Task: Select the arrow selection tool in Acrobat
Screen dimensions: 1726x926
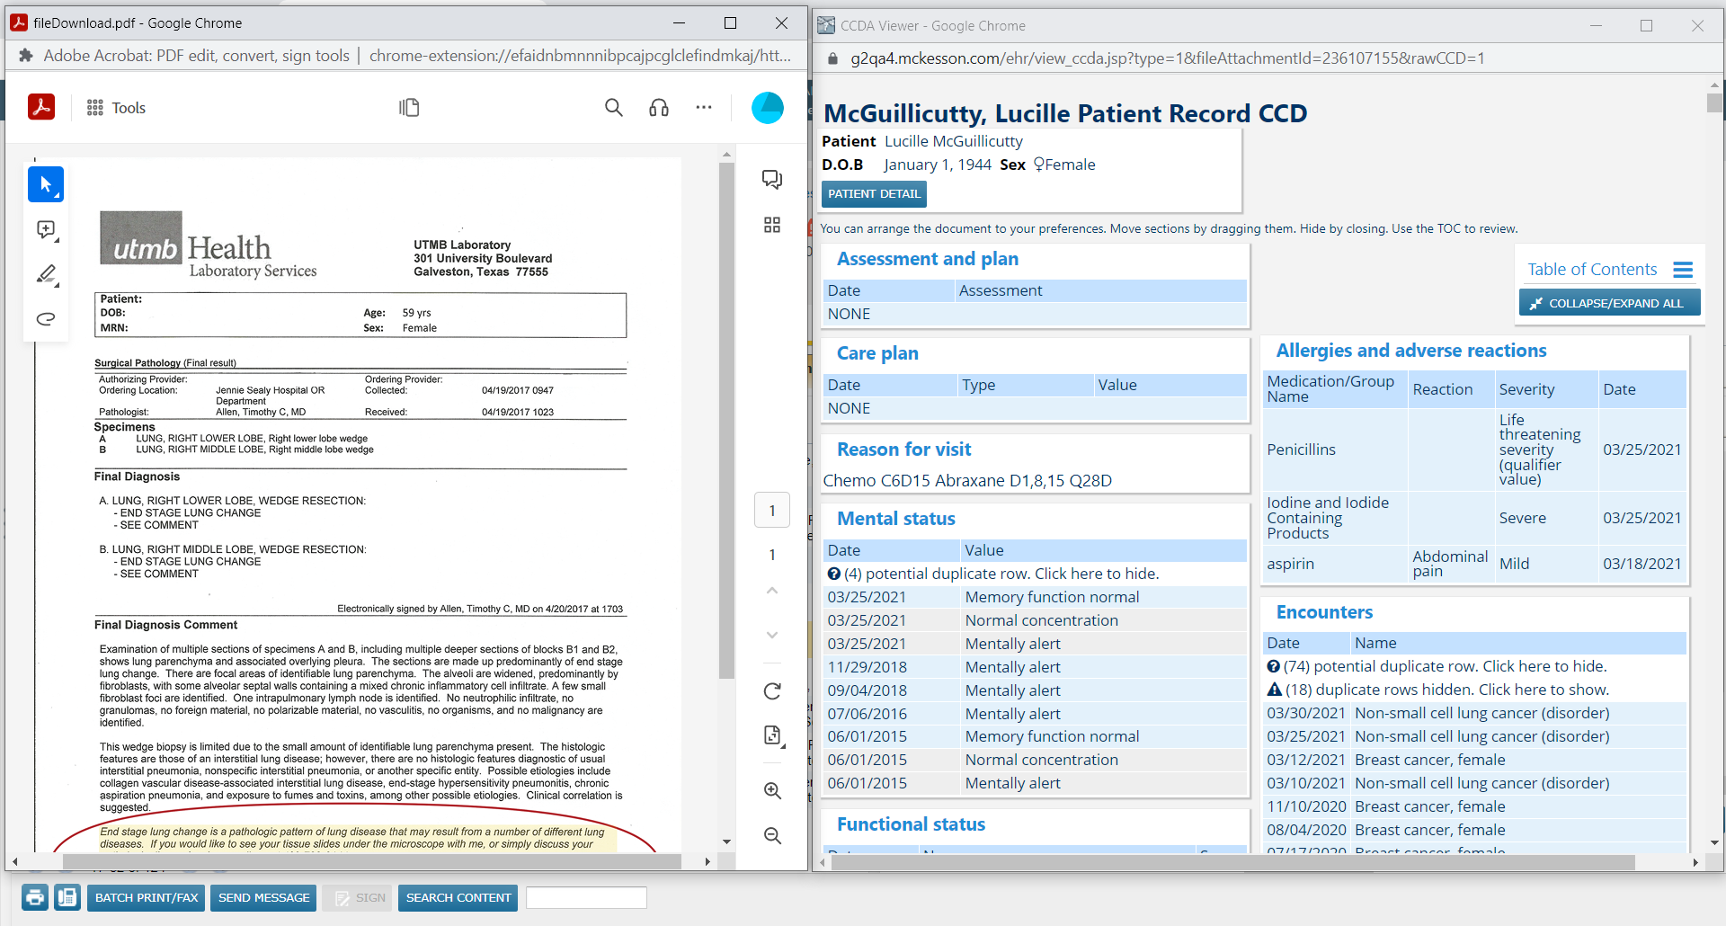Action: pos(46,184)
